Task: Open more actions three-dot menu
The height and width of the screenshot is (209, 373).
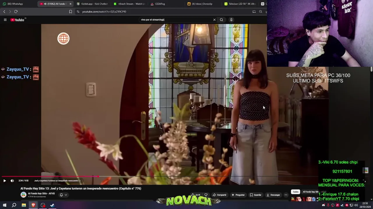Action: tap(286, 195)
